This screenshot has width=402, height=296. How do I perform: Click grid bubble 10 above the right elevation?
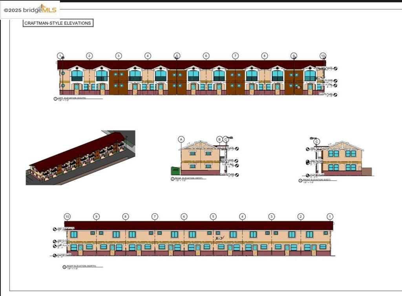(67, 217)
